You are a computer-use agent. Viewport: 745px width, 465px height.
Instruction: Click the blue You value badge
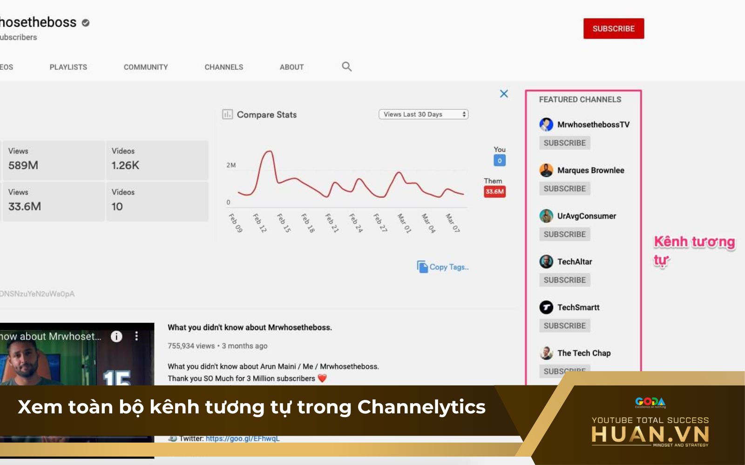coord(500,160)
